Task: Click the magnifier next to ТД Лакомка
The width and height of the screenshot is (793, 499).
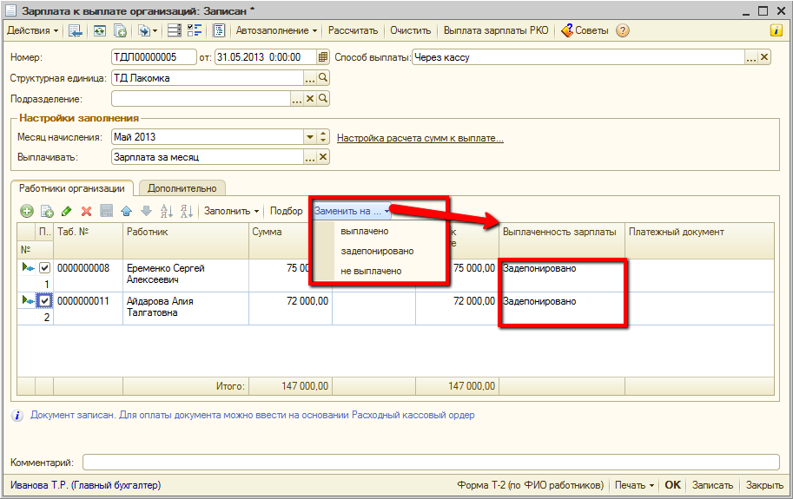Action: tap(323, 78)
